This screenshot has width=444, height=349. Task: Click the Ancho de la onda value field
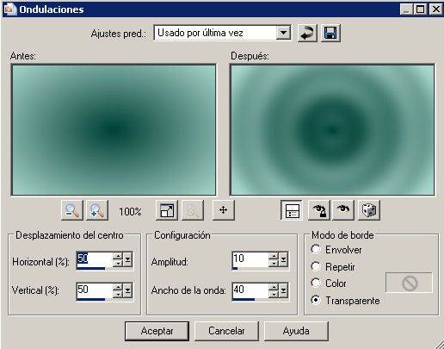click(250, 290)
